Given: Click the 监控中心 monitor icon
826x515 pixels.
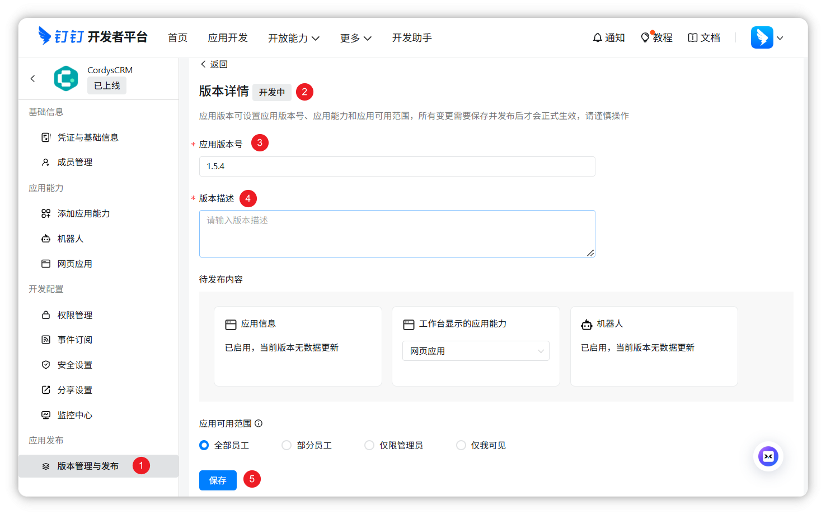Looking at the screenshot, I should (46, 415).
